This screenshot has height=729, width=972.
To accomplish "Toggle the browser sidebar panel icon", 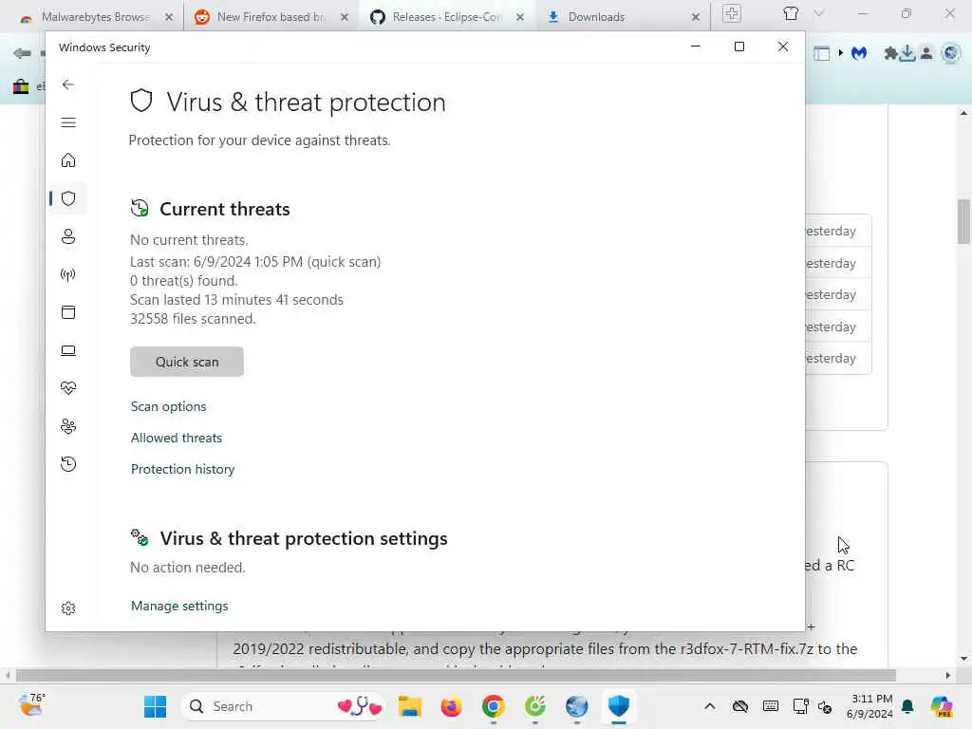I will tap(822, 54).
